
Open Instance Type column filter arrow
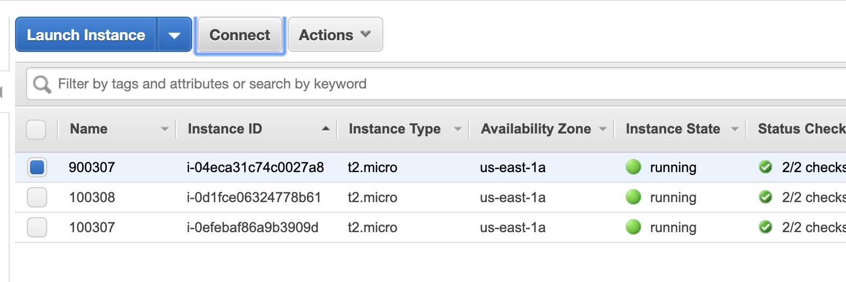coord(457,129)
